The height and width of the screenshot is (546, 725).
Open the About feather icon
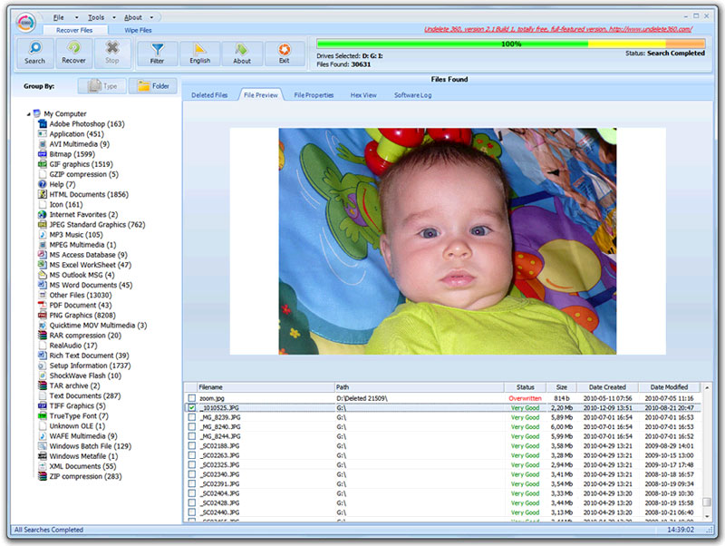[x=241, y=48]
